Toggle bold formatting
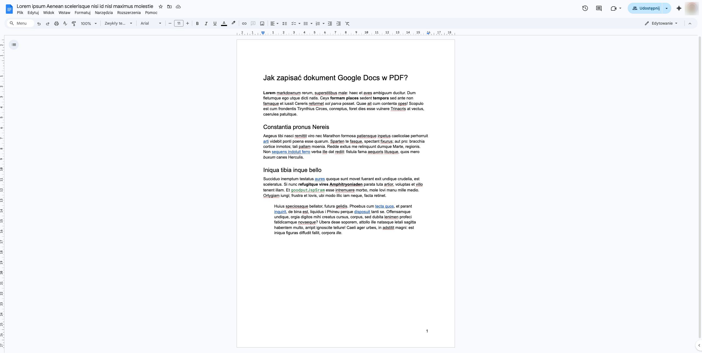 197,24
